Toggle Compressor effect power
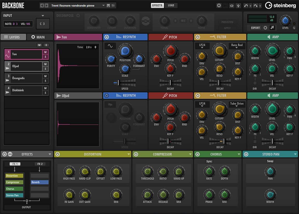This screenshot has height=214, width=299. pos(136,154)
